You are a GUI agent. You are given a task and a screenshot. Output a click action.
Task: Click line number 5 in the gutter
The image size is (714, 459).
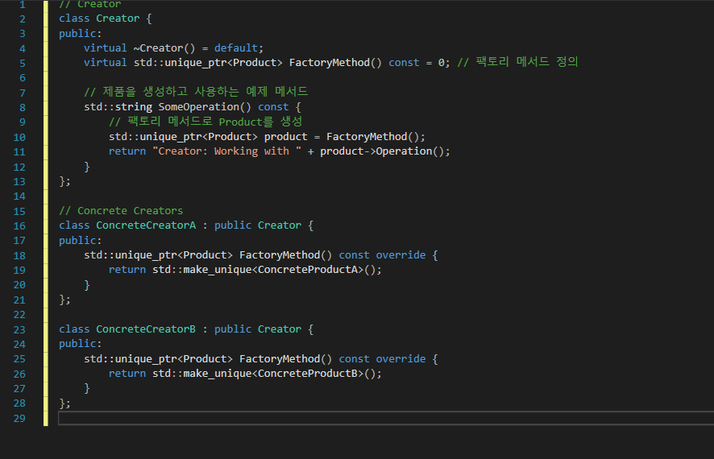pos(23,64)
